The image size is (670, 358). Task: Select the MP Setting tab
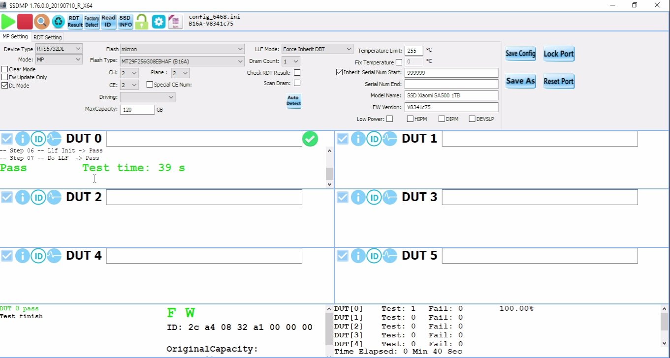[15, 37]
